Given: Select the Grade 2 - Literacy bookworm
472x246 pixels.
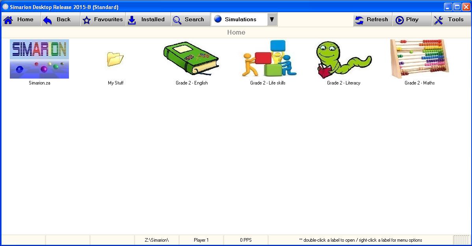Looking at the screenshot, I should click(x=343, y=59).
